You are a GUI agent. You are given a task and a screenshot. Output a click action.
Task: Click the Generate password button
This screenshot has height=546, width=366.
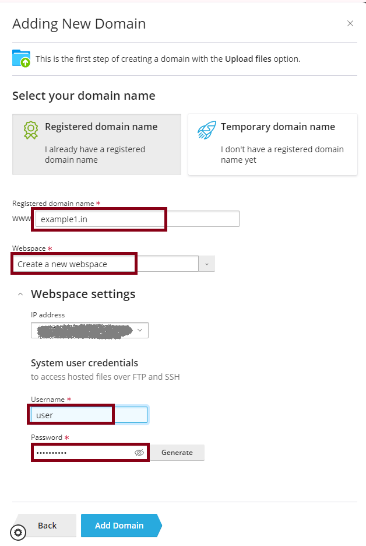(177, 453)
